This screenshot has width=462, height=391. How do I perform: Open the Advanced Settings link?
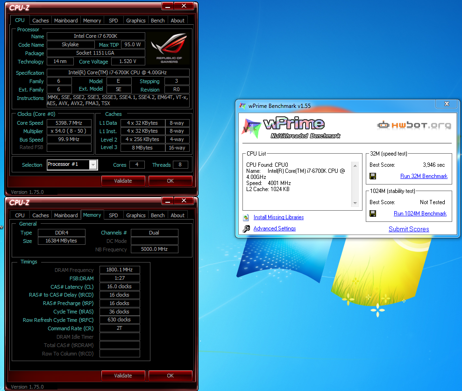(275, 228)
